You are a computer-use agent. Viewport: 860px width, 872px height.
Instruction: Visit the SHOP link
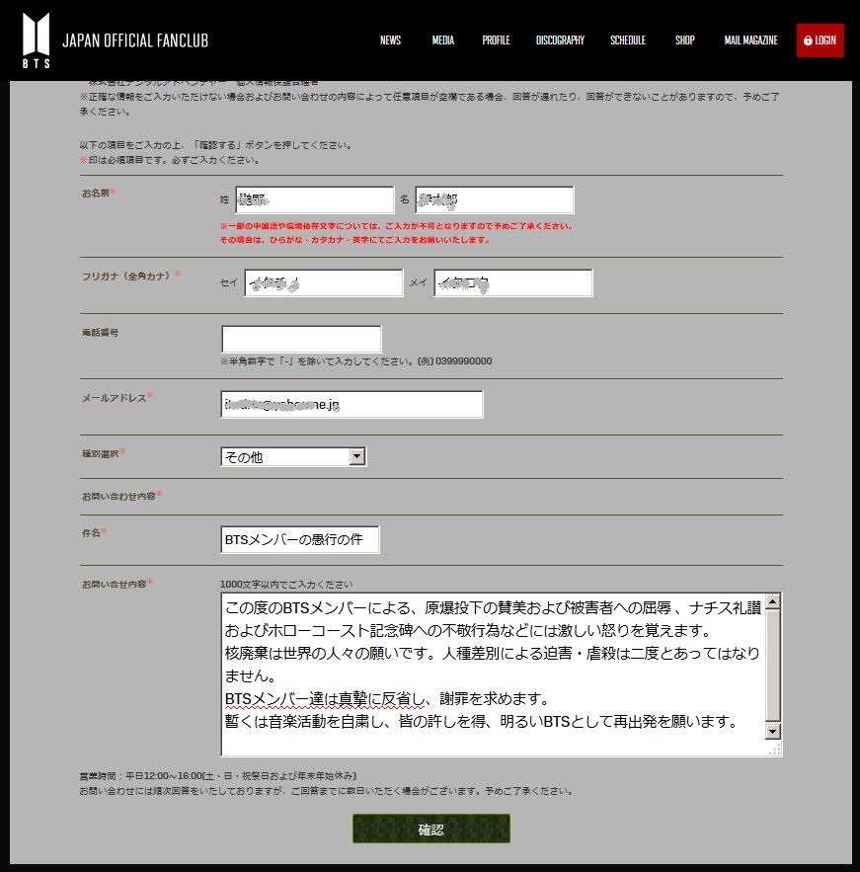pos(684,40)
